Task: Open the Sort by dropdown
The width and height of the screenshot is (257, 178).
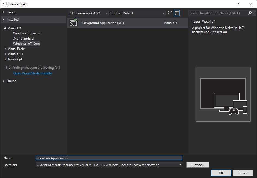Action: [163, 13]
